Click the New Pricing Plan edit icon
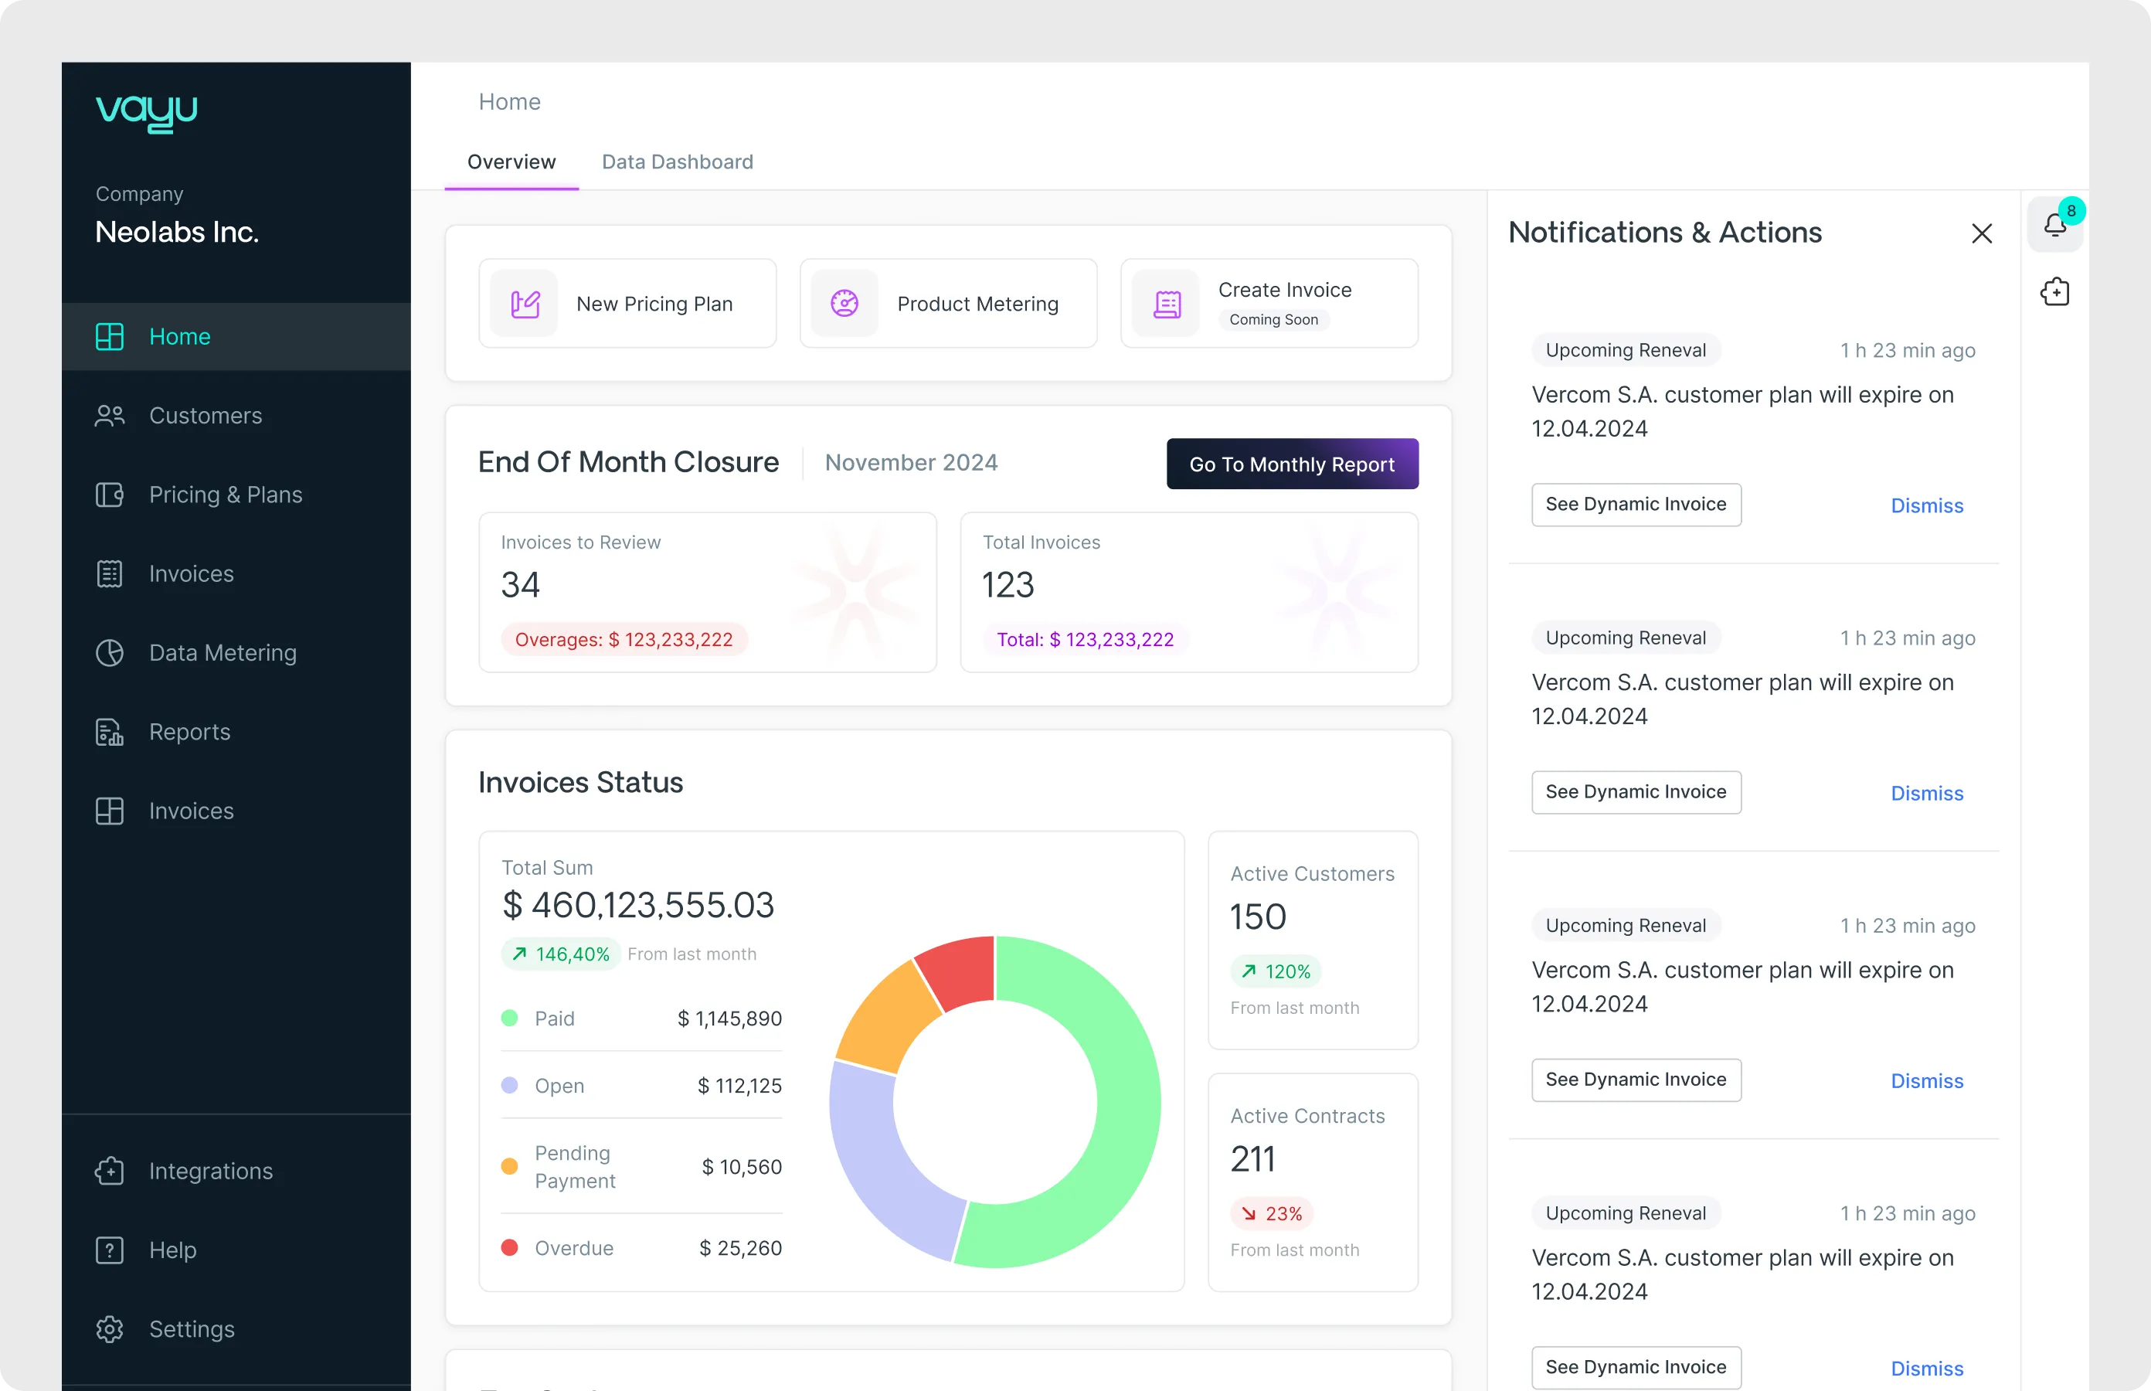 coord(525,304)
